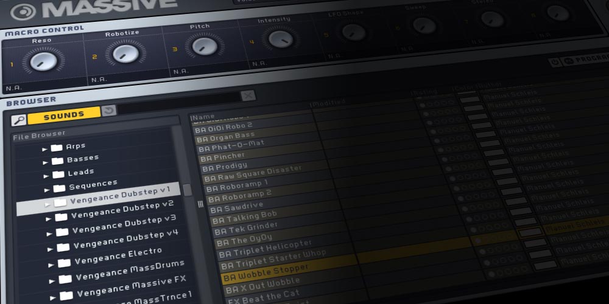The height and width of the screenshot is (304, 609).
Task: Expand the Sequences folder arrow
Action: (47, 190)
